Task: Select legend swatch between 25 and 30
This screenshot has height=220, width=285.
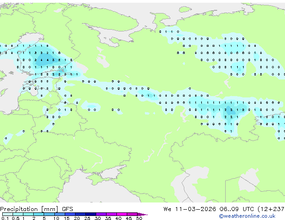Action: point(91,214)
